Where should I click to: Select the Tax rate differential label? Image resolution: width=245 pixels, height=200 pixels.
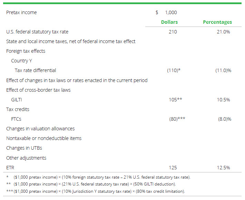pyautogui.click(x=35, y=70)
